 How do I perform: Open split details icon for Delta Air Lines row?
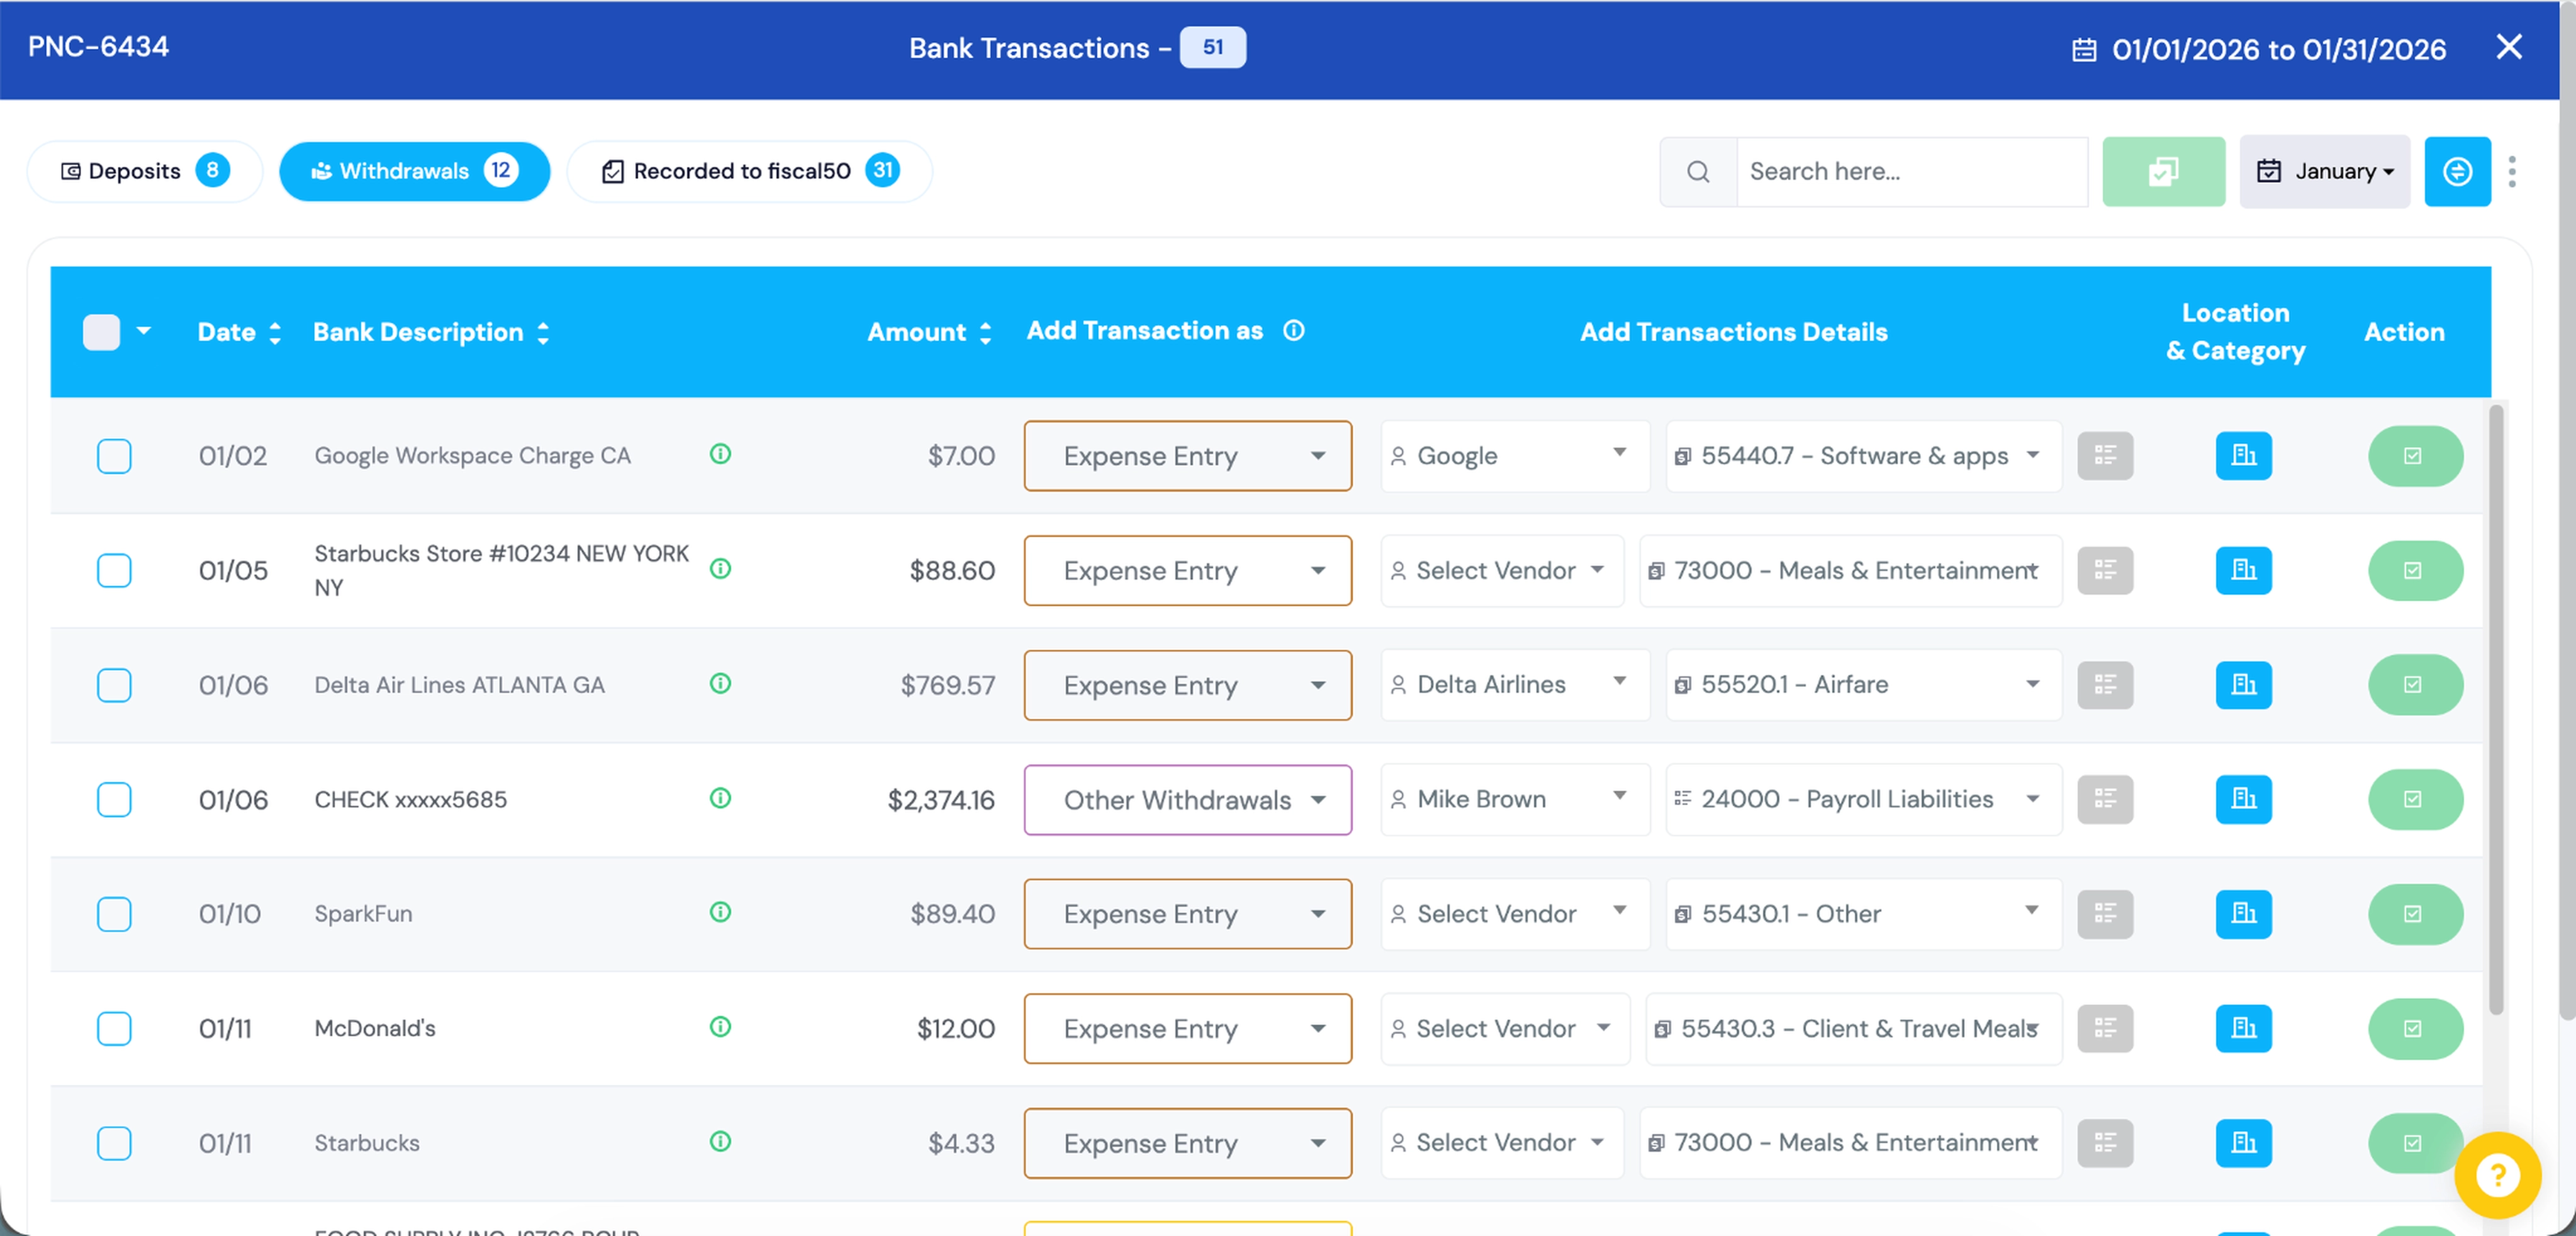(x=2105, y=685)
